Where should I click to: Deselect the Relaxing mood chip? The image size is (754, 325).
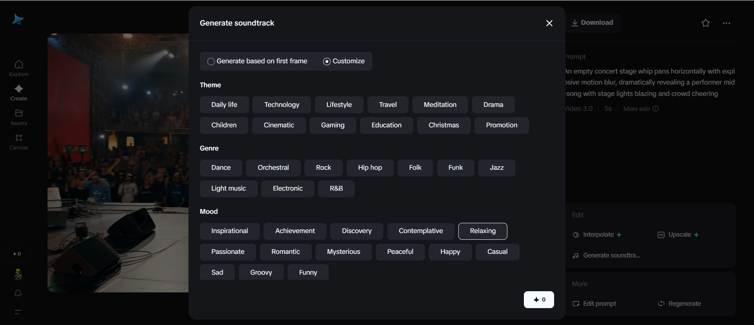click(x=483, y=231)
